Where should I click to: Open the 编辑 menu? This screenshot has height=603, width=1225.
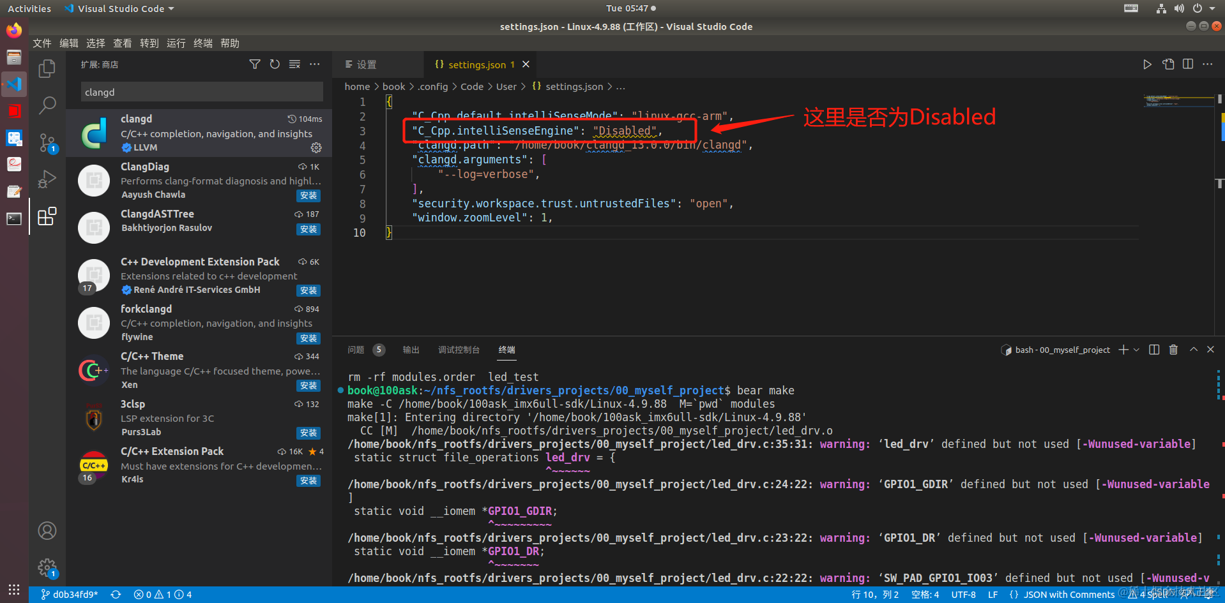tap(69, 43)
